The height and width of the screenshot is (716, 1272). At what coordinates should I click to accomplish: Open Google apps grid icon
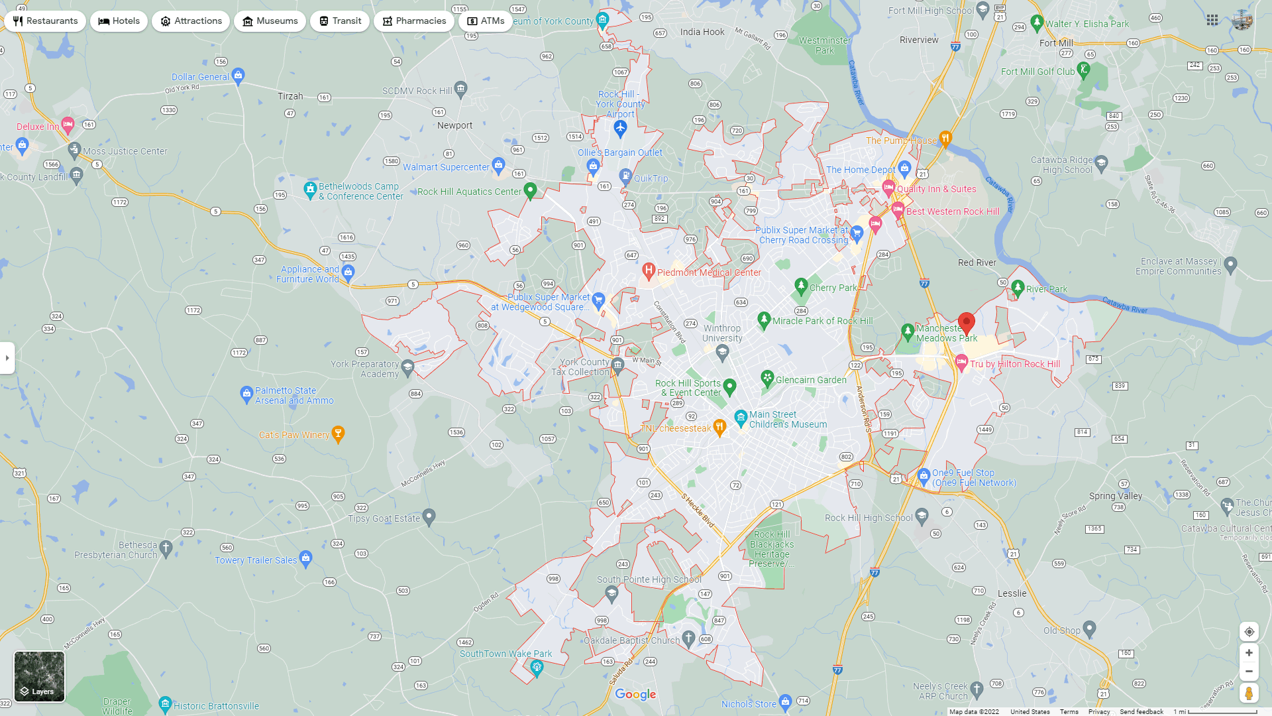click(x=1212, y=20)
